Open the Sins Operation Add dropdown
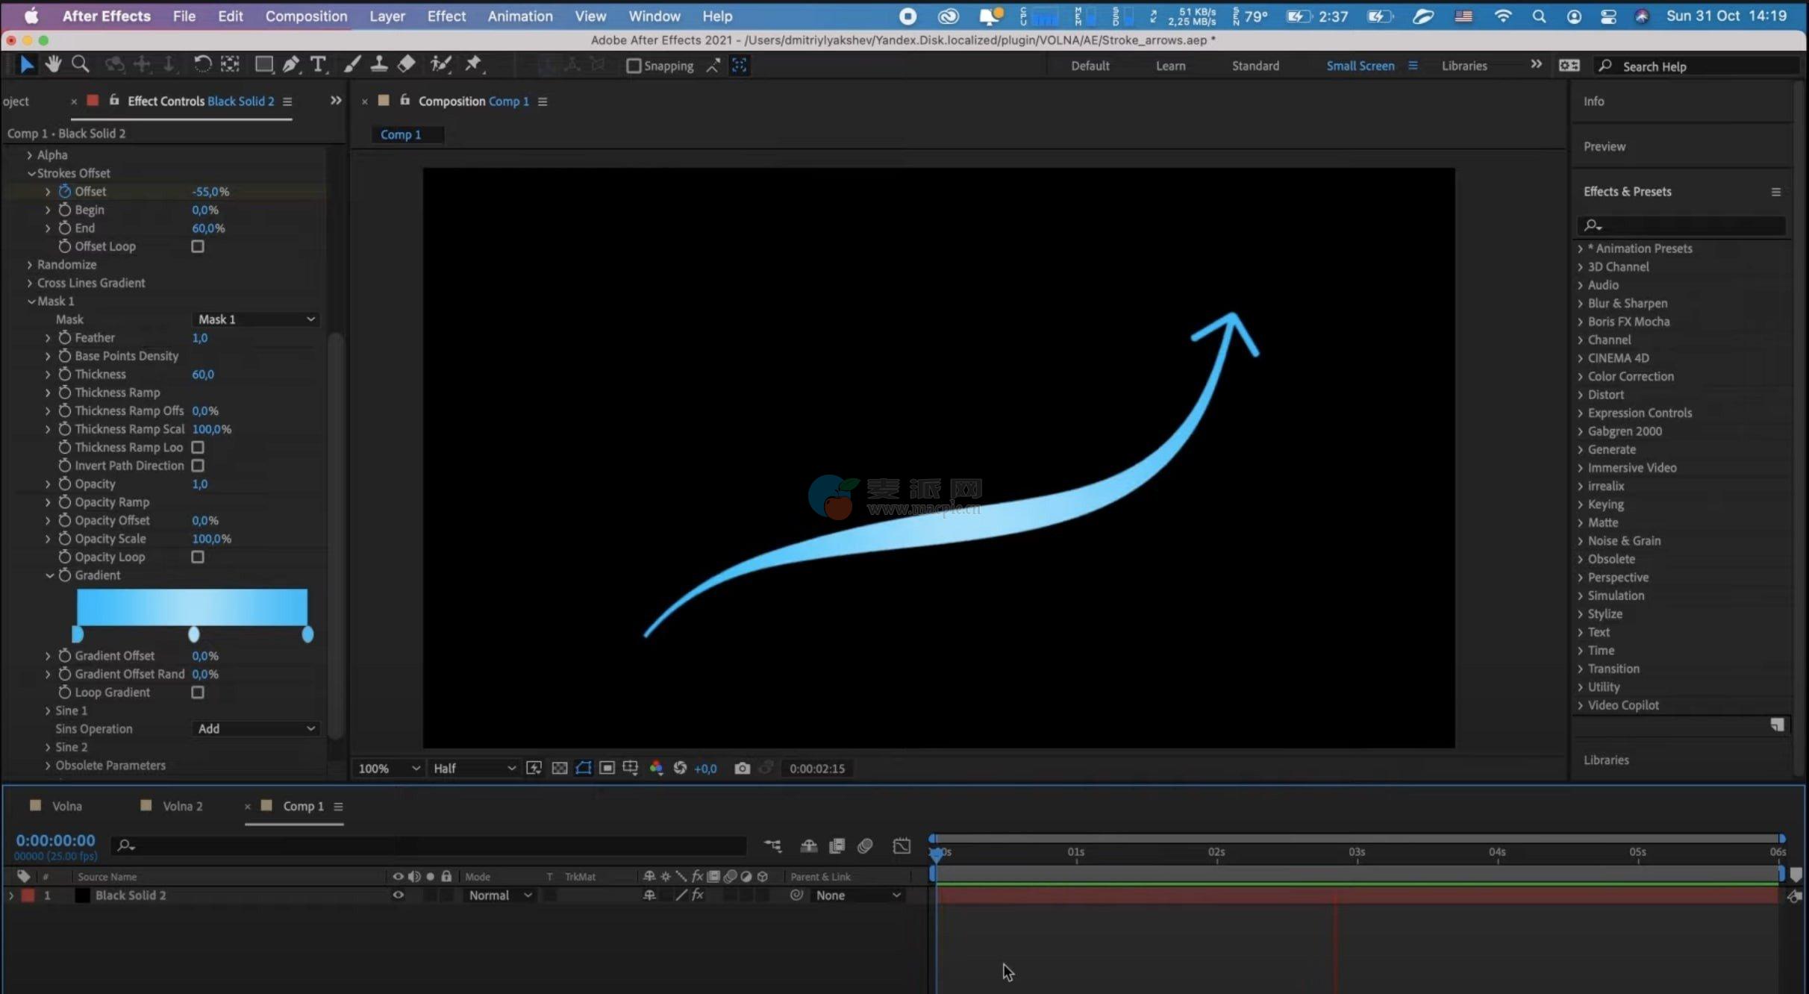1809x994 pixels. tap(256, 728)
